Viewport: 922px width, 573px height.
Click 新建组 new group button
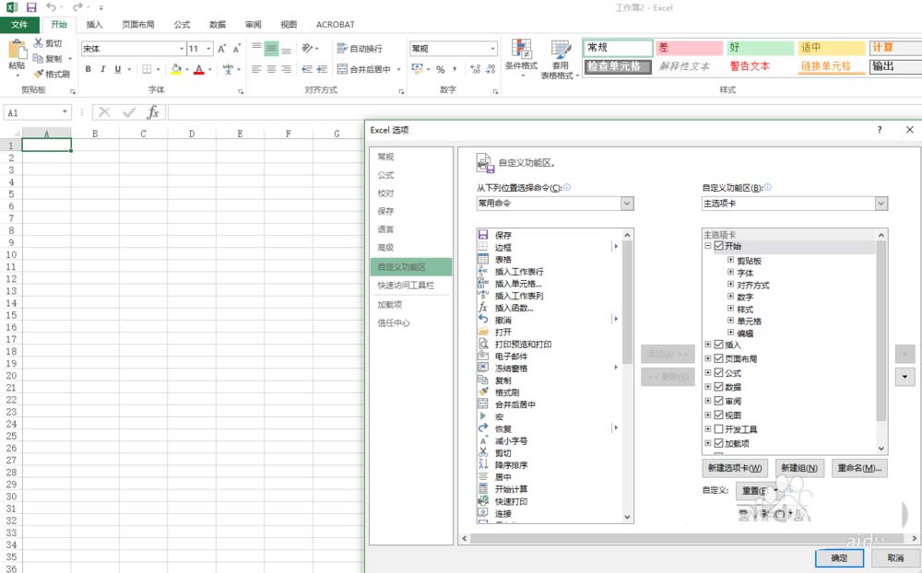click(799, 468)
